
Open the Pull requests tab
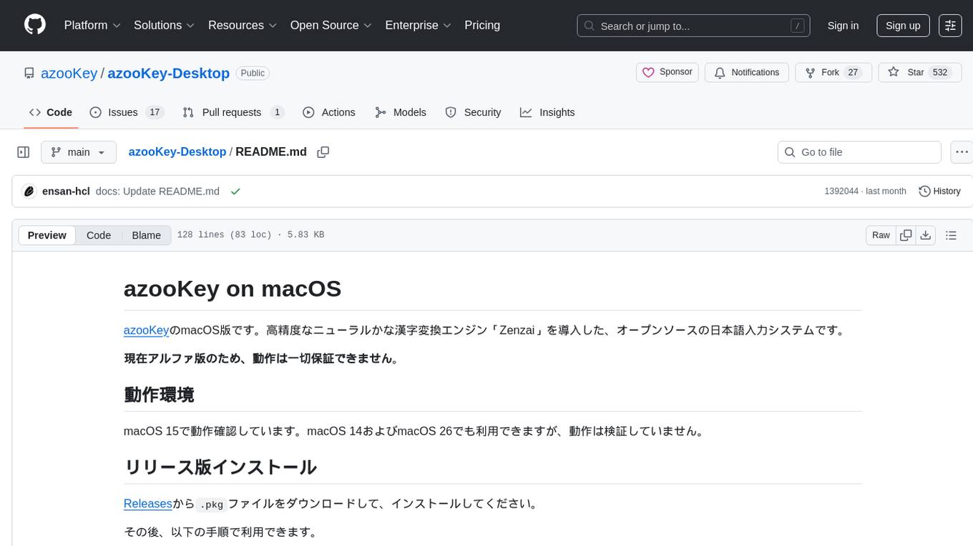coord(233,112)
